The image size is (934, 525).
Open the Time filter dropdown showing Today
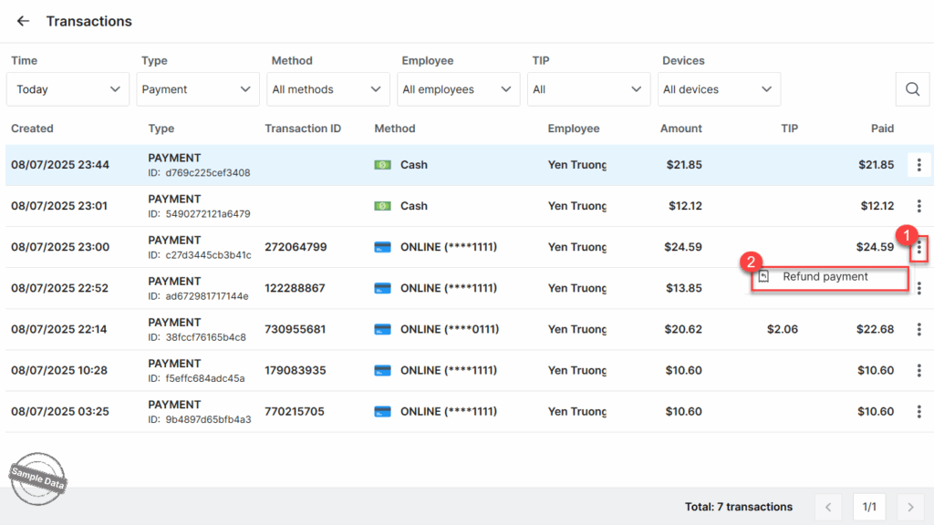pos(67,89)
